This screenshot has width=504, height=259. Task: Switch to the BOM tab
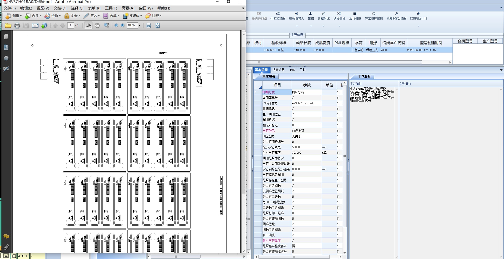[x=292, y=70]
